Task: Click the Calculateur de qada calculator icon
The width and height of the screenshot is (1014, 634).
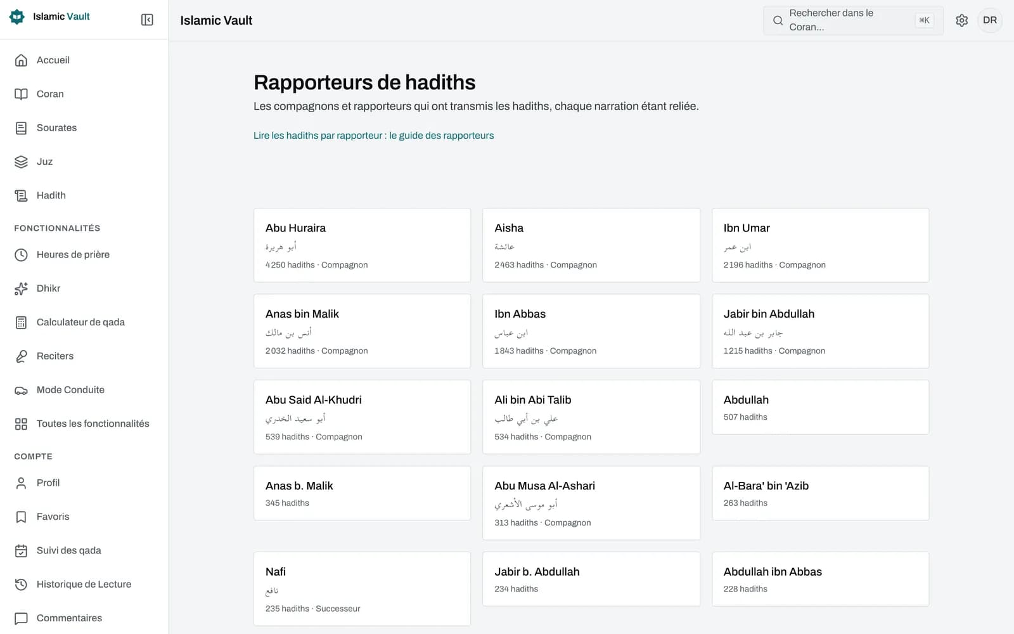Action: click(21, 322)
